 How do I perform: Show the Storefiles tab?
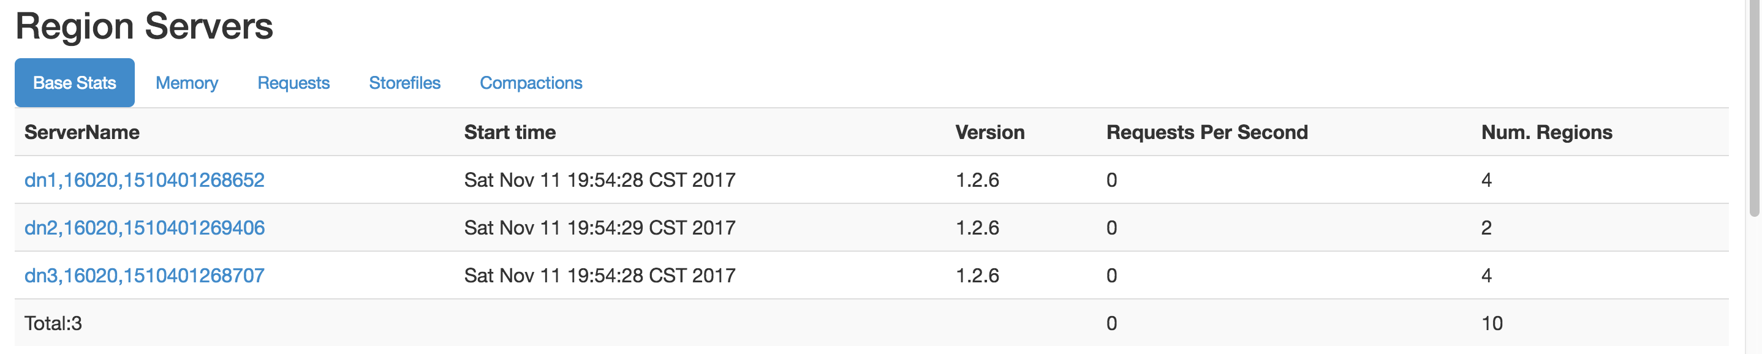click(405, 83)
